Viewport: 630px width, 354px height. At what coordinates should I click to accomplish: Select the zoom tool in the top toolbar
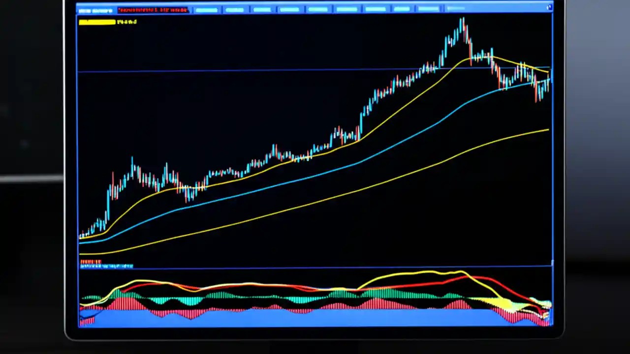click(262, 10)
